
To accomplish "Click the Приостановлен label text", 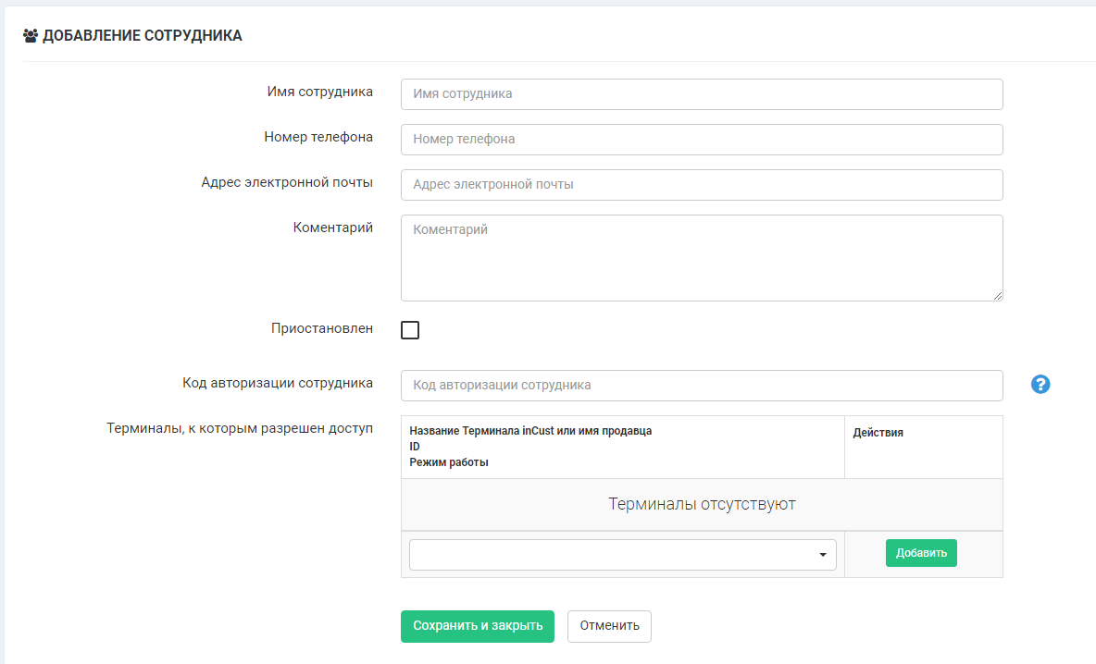I will pos(322,328).
